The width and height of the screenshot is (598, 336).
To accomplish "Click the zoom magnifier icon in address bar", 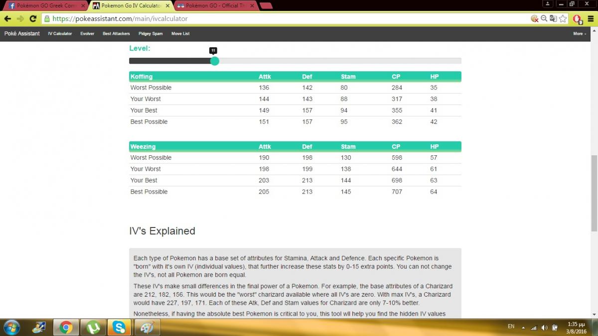I will (x=544, y=18).
